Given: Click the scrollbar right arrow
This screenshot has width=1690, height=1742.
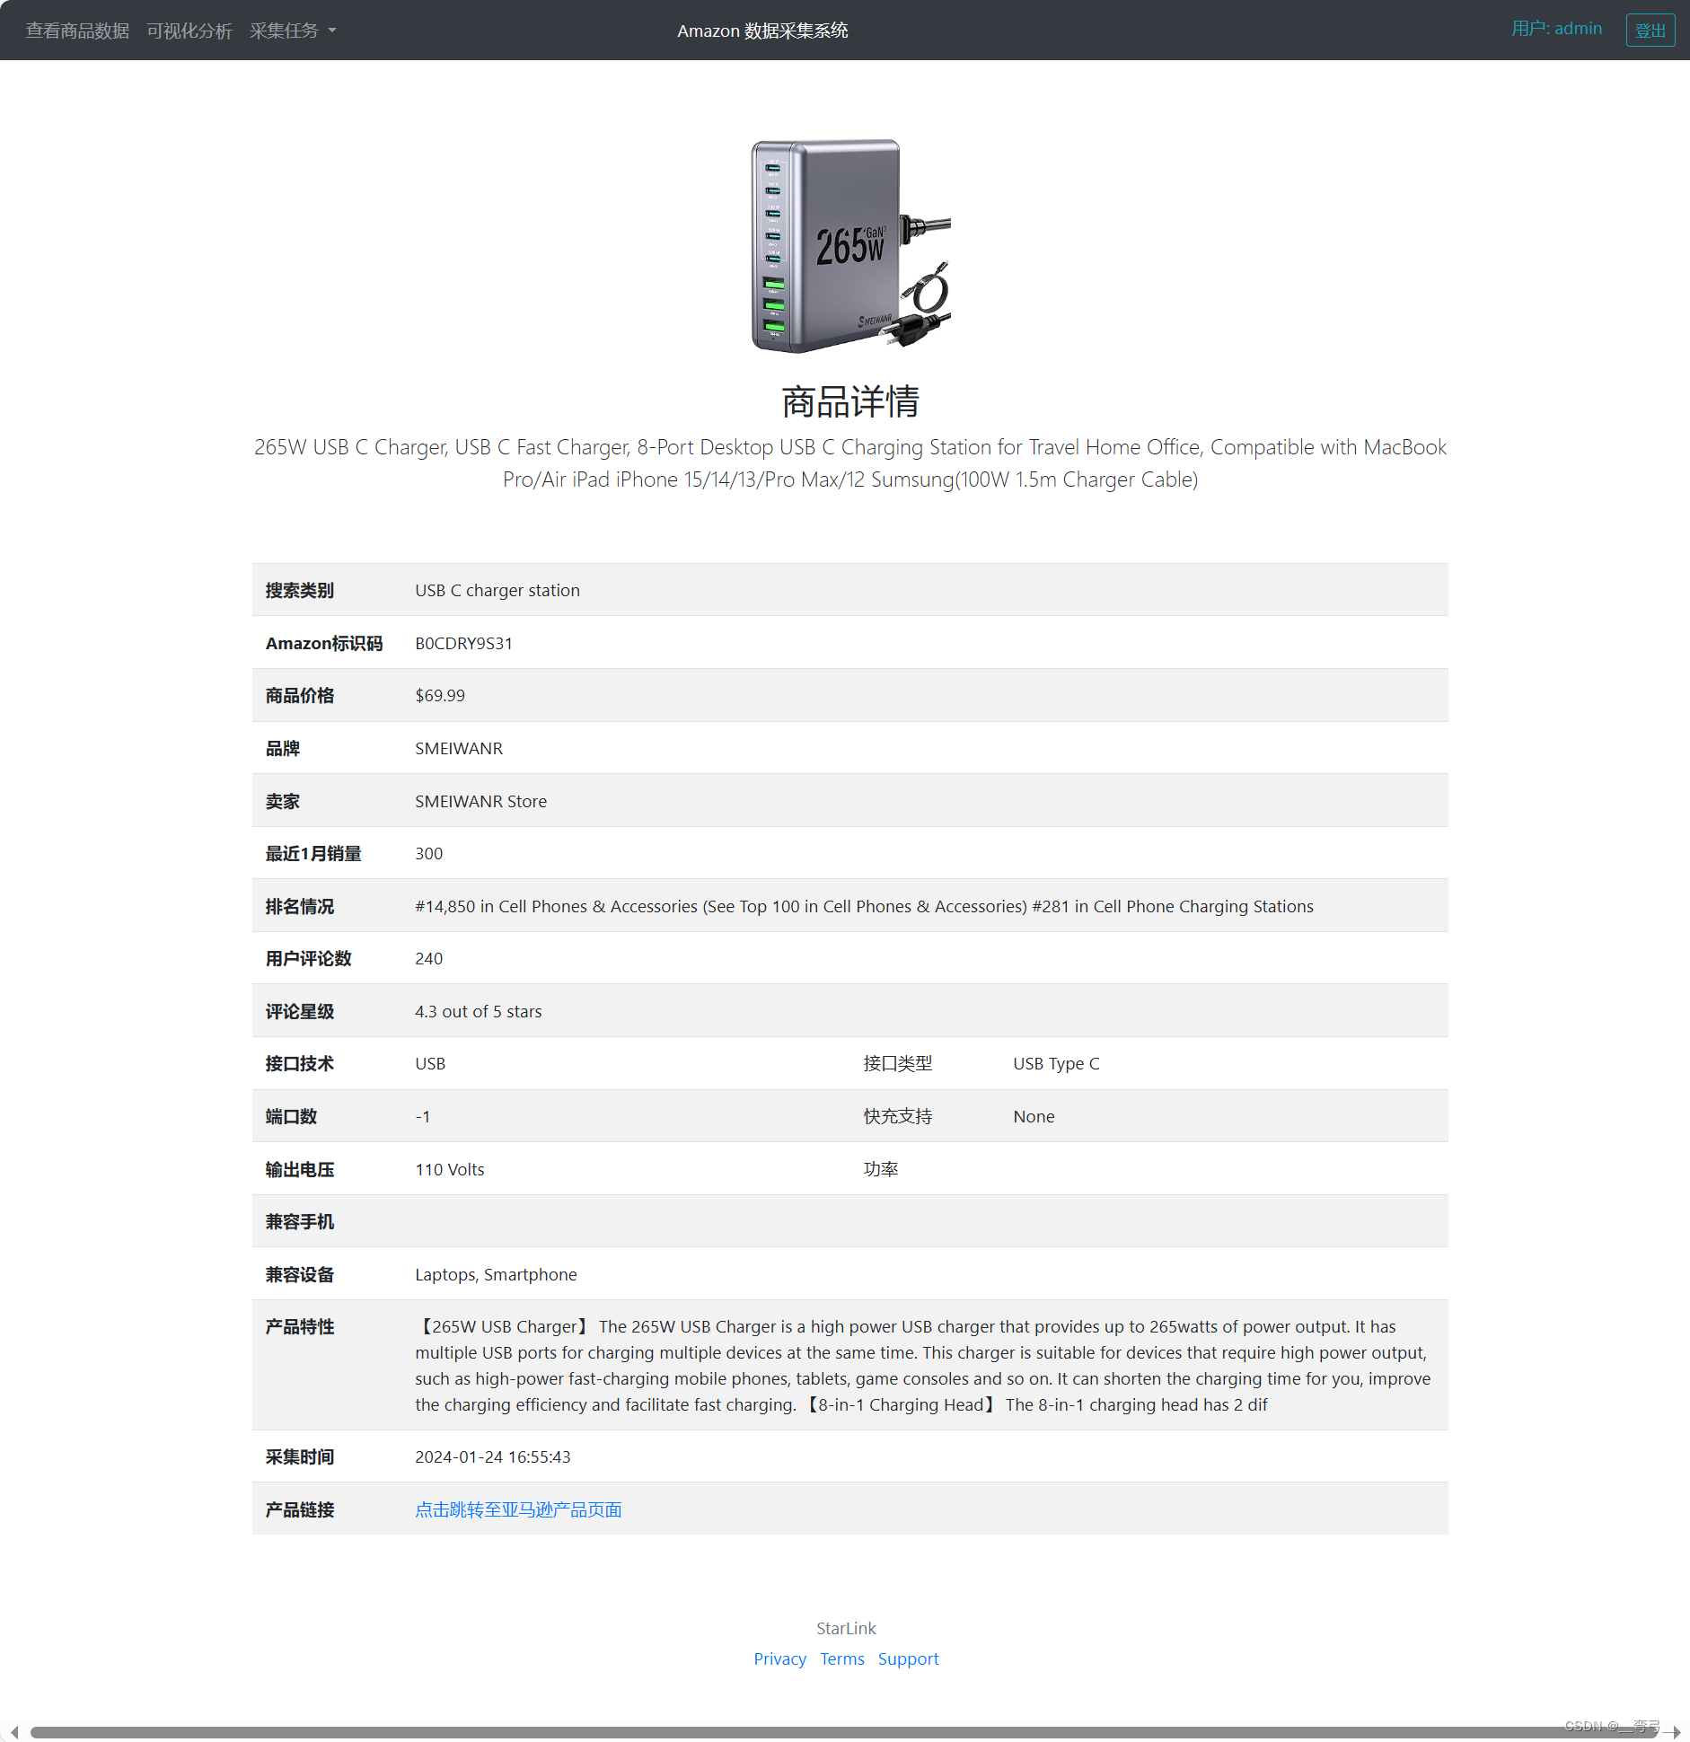Looking at the screenshot, I should pos(1676,1732).
